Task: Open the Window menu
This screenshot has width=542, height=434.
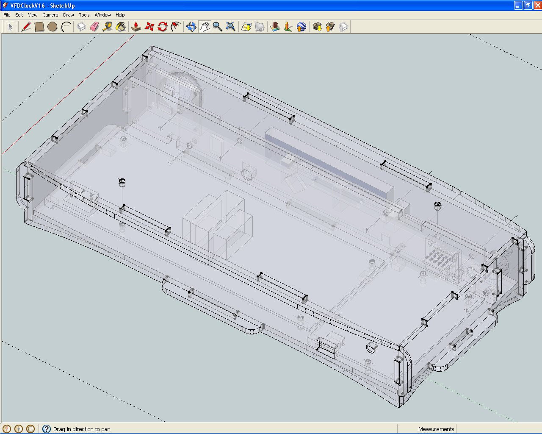Action: pos(103,15)
